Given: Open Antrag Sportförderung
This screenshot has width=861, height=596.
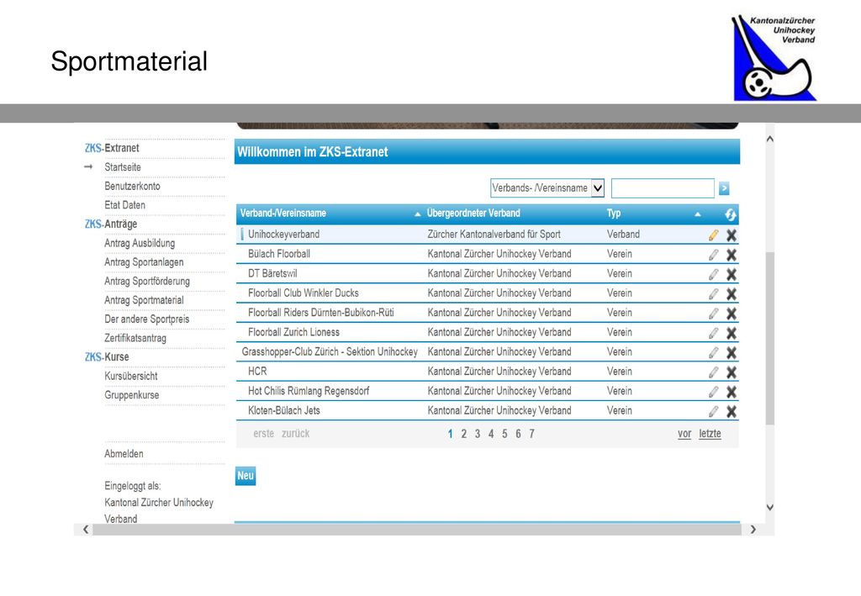Looking at the screenshot, I should pos(147,281).
